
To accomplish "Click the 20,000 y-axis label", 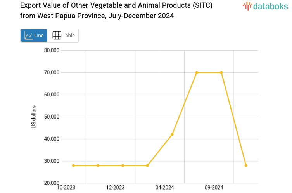I will click(51, 183).
